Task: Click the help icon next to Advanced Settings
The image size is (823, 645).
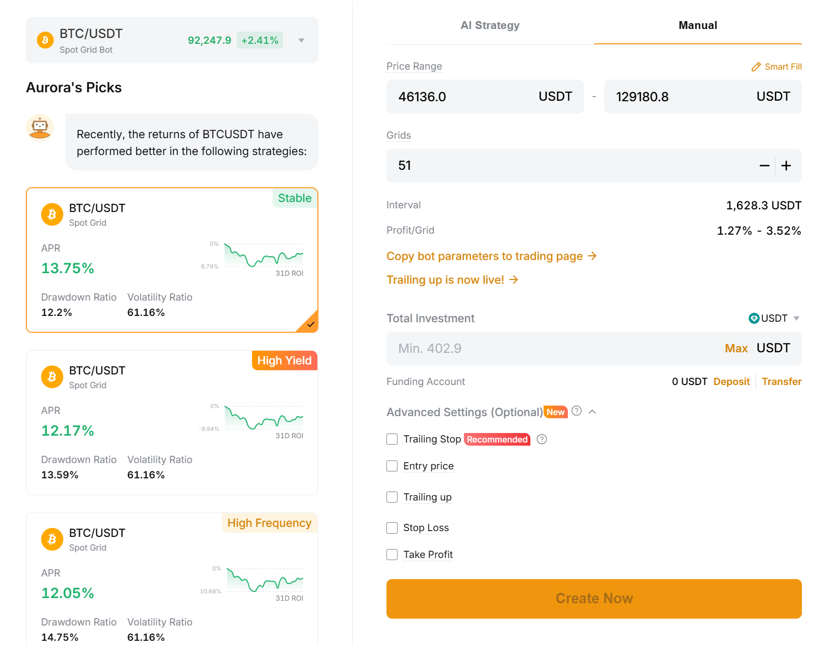Action: pos(576,411)
